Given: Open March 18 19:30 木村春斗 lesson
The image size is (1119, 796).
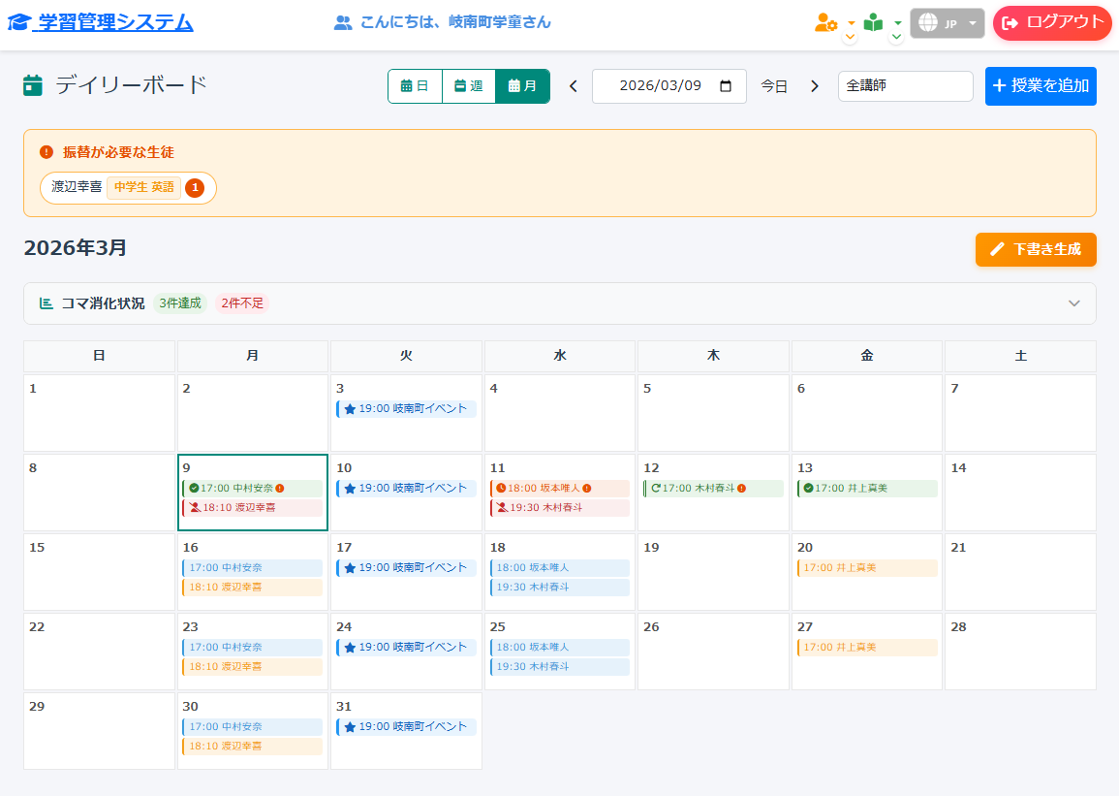Looking at the screenshot, I should [560, 587].
